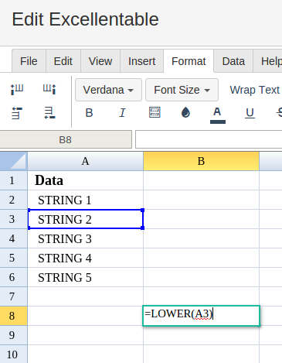Screen dimensions: 282x363
Task: Click the formula bar input field
Action: 209,139
